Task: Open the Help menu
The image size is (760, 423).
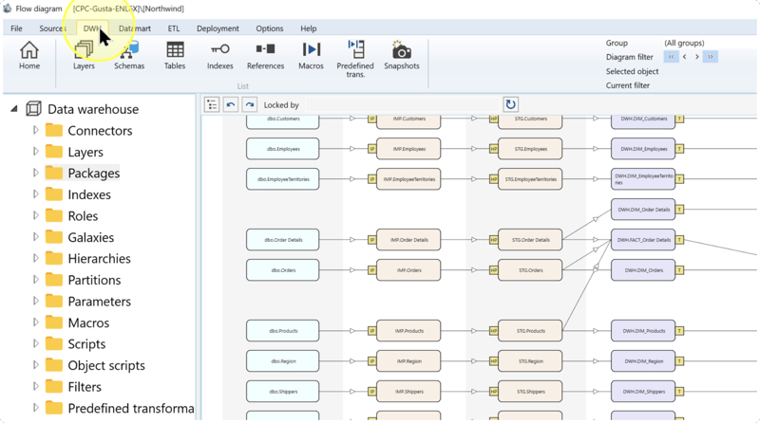Action: 308,28
